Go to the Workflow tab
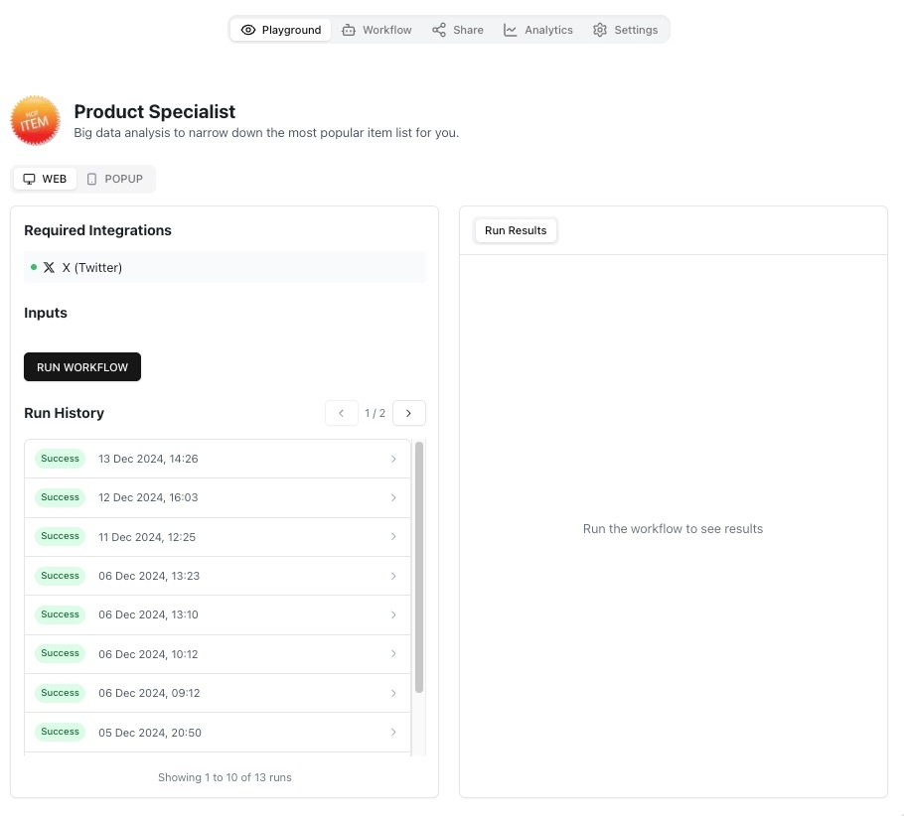Screen dimensions: 904x816 coord(377,30)
